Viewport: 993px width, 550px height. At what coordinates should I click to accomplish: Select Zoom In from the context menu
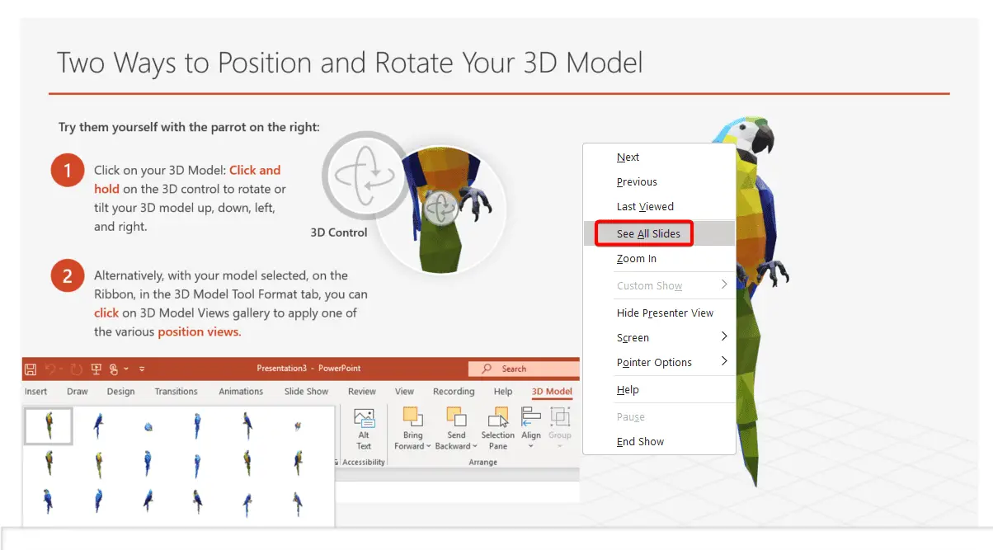(x=658, y=258)
